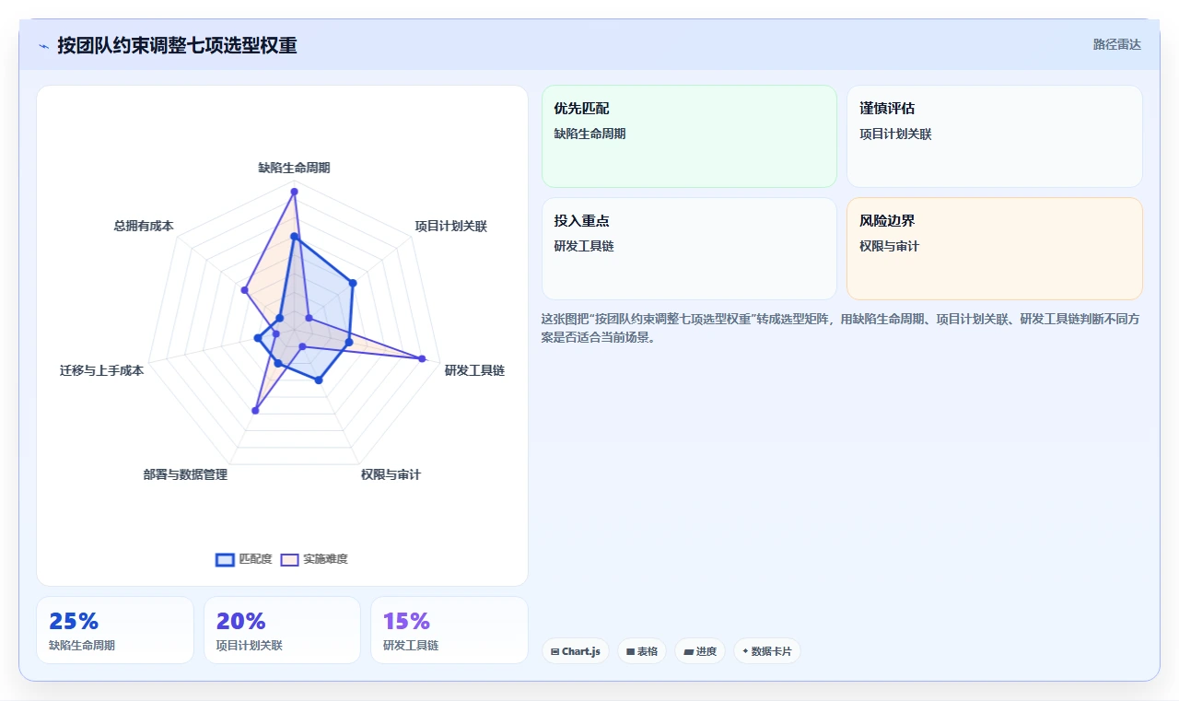Click the 25% 缺陷生命周期 stat card
The width and height of the screenshot is (1179, 701).
point(115,630)
